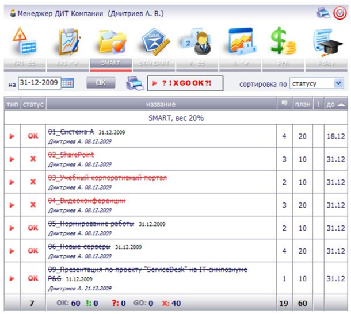Click the red arrow in the 03_Учебный корпоративный портал row
Viewport: 351px width, 314px height.
point(12,182)
